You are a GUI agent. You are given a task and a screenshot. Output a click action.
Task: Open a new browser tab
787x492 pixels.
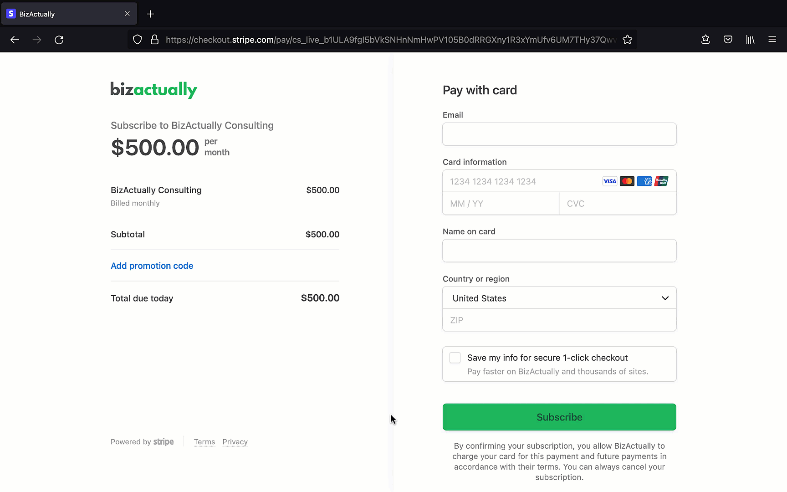(x=150, y=14)
